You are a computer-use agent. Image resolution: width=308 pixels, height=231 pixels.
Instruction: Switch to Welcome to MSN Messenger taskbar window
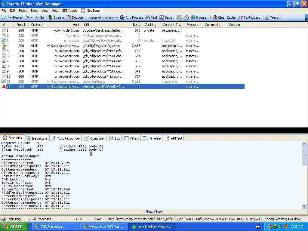coord(104,227)
